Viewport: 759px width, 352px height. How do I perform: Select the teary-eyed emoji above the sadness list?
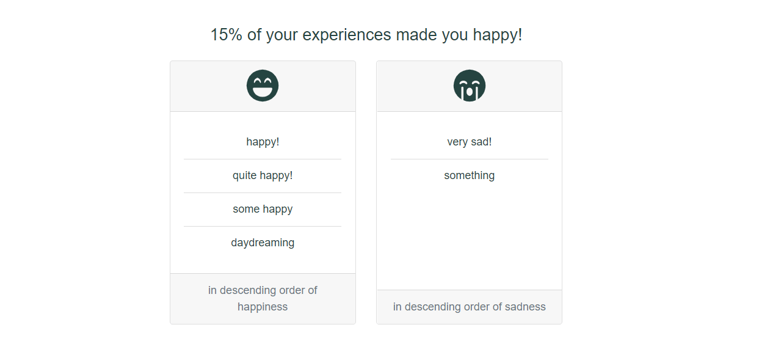coord(469,85)
